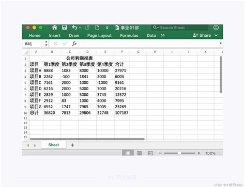Viewport: 245px width, 188px height.
Task: Show more ribbon tabs with double chevron
Action: click(162, 35)
